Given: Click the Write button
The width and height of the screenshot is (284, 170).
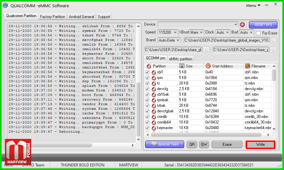Looking at the screenshot, I should pos(260,144).
